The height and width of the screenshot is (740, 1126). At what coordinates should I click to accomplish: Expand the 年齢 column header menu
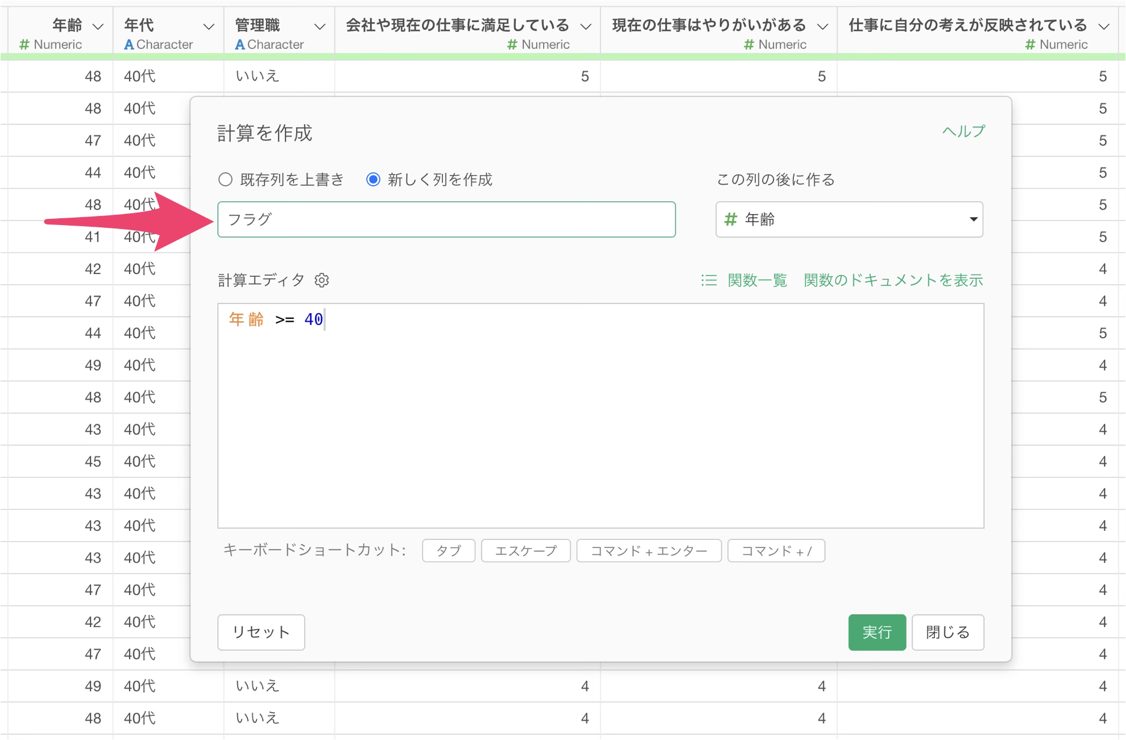coord(98,26)
